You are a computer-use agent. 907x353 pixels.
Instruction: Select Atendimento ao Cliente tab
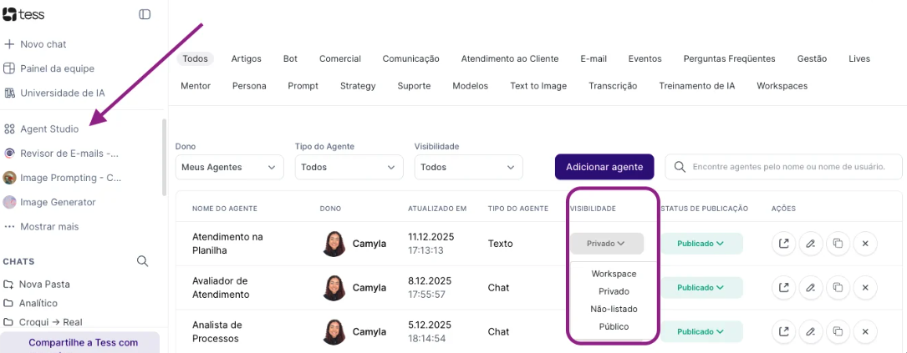point(510,58)
